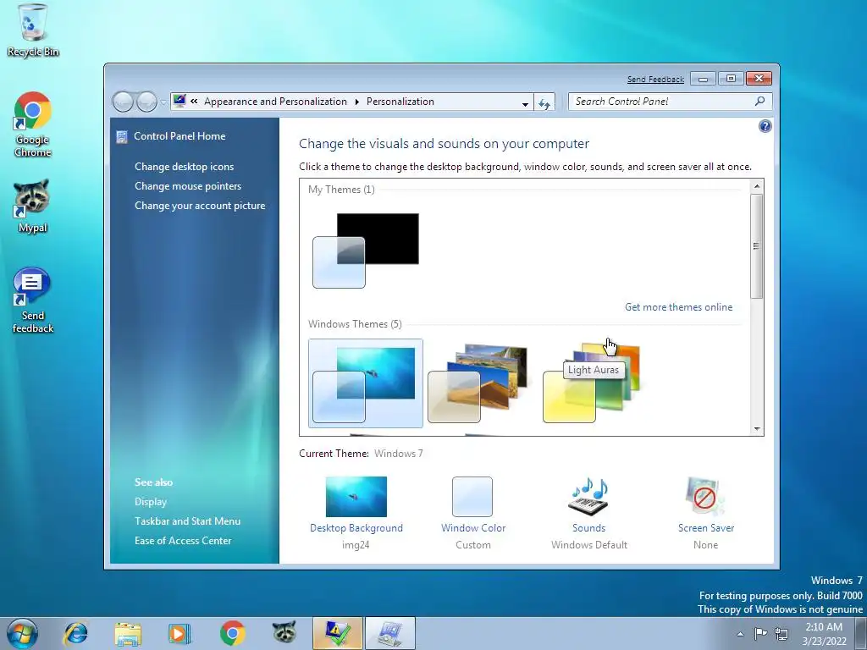
Task: Click the Windows Start orb
Action: click(x=22, y=633)
